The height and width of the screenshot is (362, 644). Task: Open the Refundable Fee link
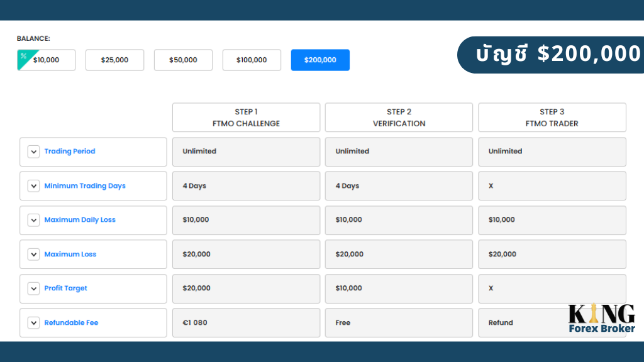coord(72,322)
